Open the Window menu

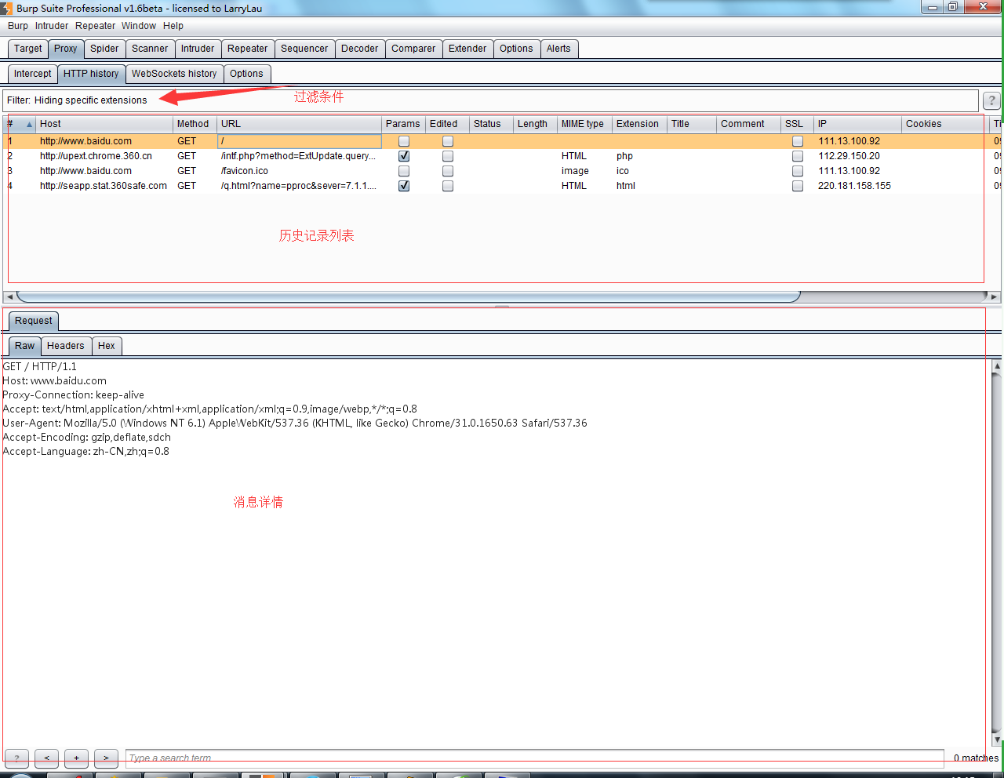139,26
